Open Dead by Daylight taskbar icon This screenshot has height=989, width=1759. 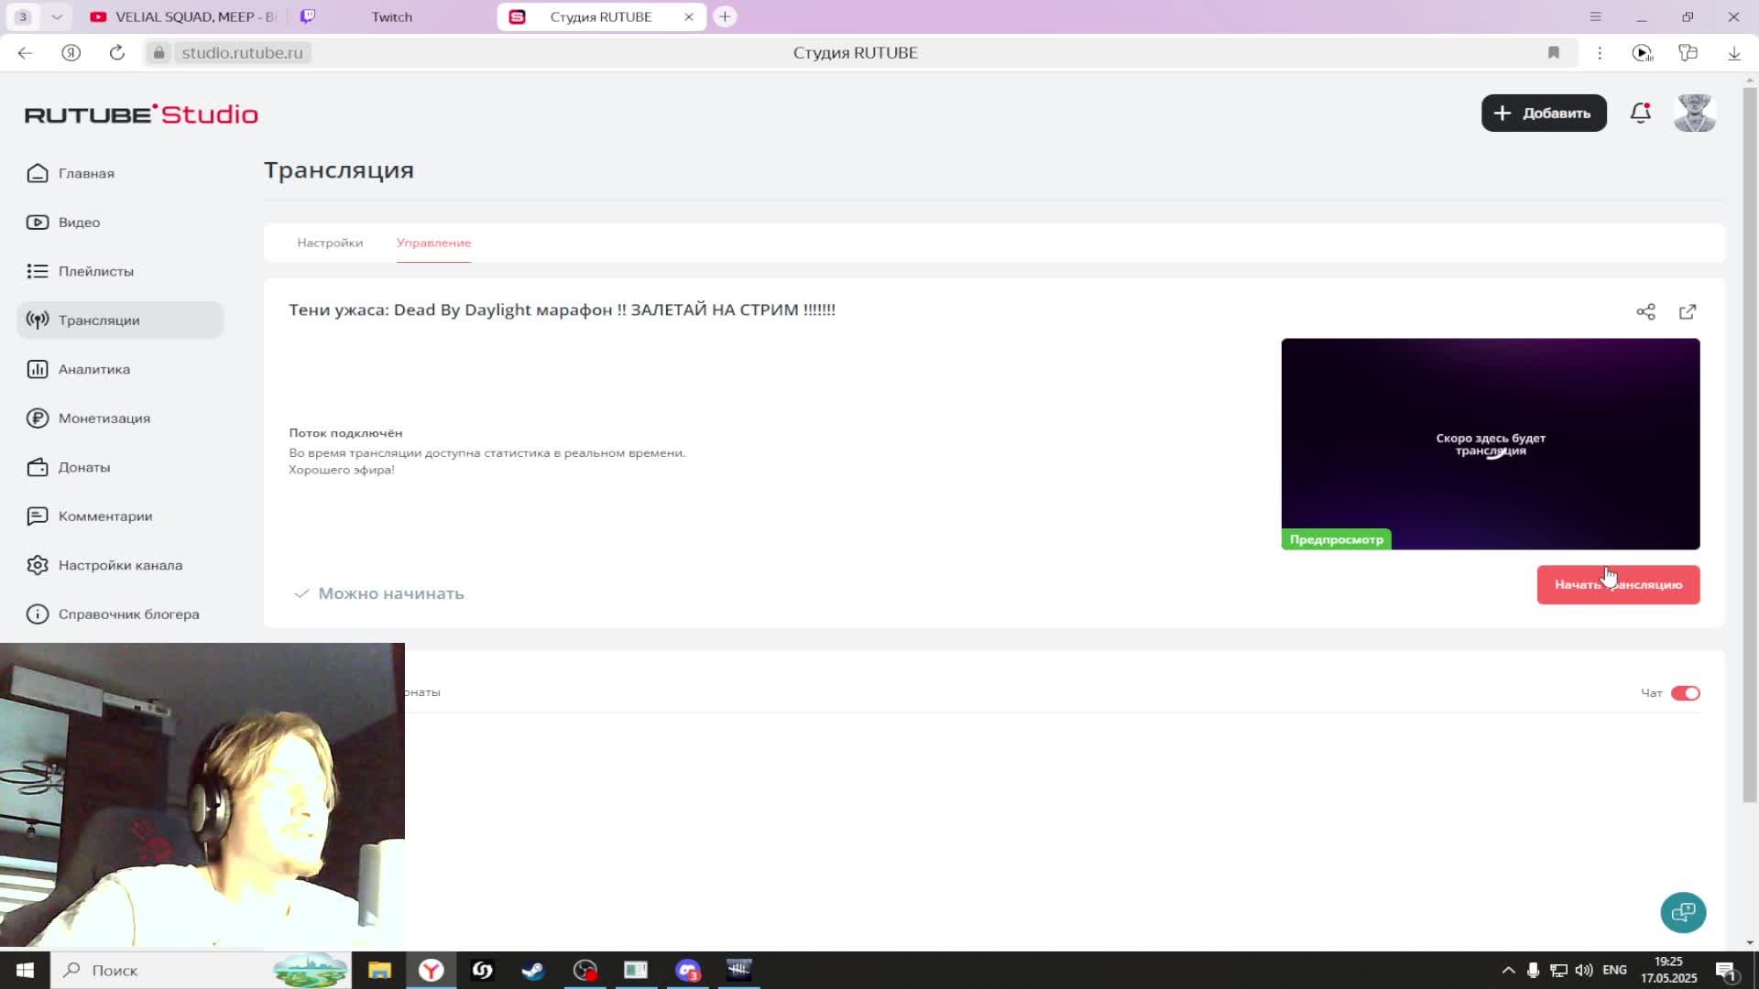point(738,970)
